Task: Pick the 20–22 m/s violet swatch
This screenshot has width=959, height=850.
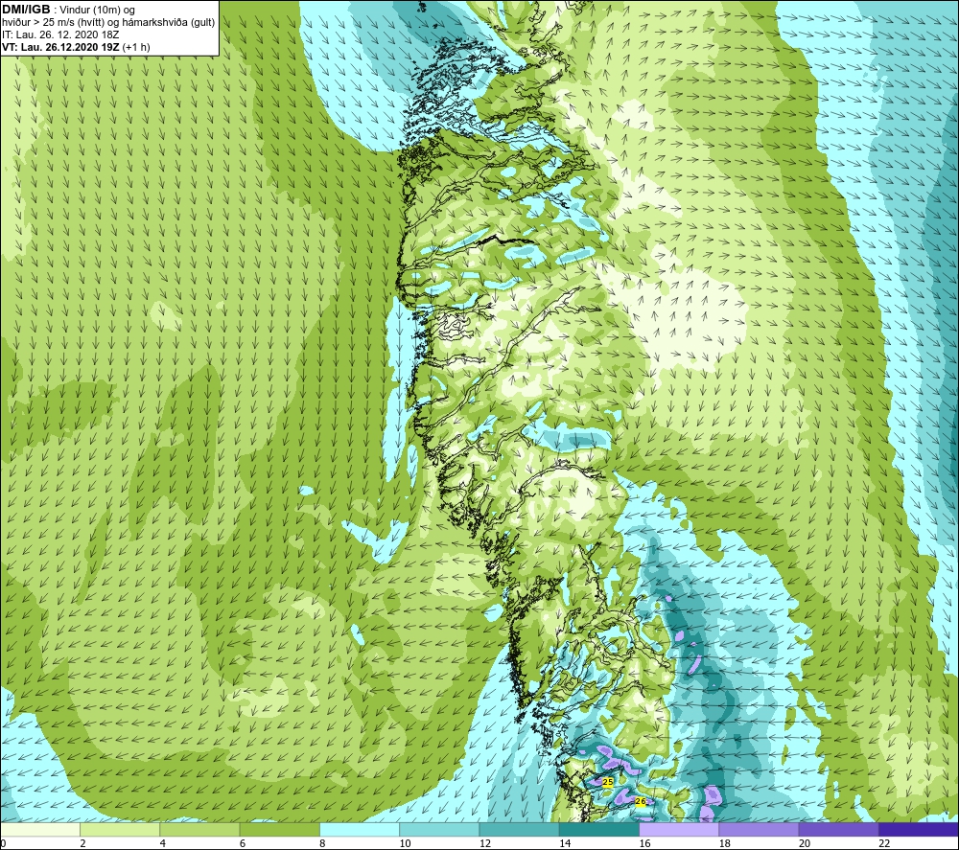Action: coord(838,830)
